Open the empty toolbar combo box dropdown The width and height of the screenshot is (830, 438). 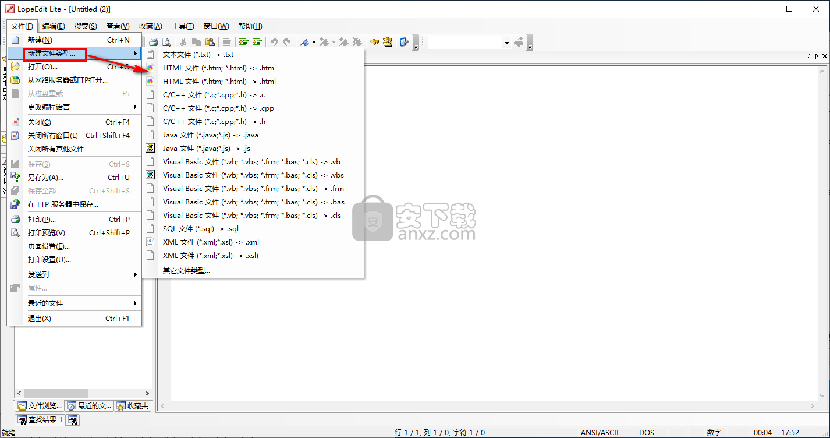coord(506,43)
